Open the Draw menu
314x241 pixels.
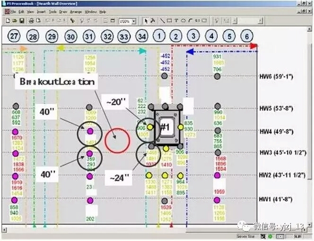tap(63, 11)
